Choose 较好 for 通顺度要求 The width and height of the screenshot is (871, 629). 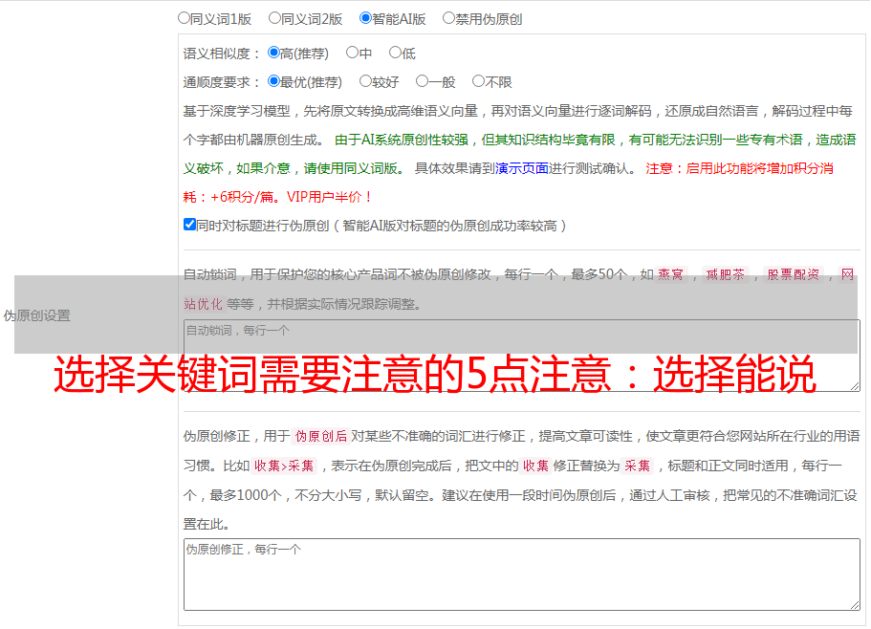coord(365,82)
